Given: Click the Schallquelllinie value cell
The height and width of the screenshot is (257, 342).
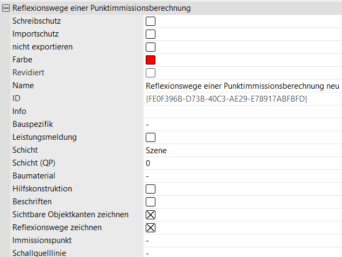Looking at the screenshot, I should pyautogui.click(x=242, y=253).
